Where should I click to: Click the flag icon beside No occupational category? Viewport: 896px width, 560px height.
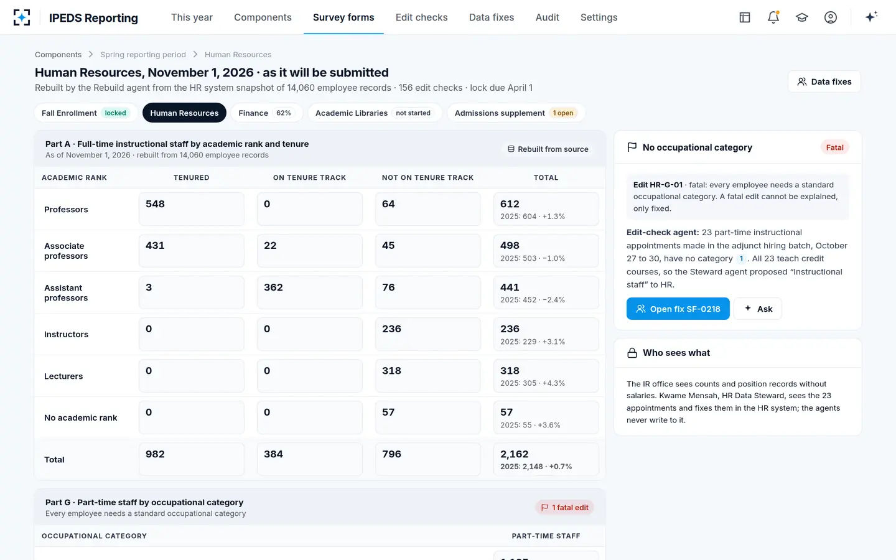point(632,147)
